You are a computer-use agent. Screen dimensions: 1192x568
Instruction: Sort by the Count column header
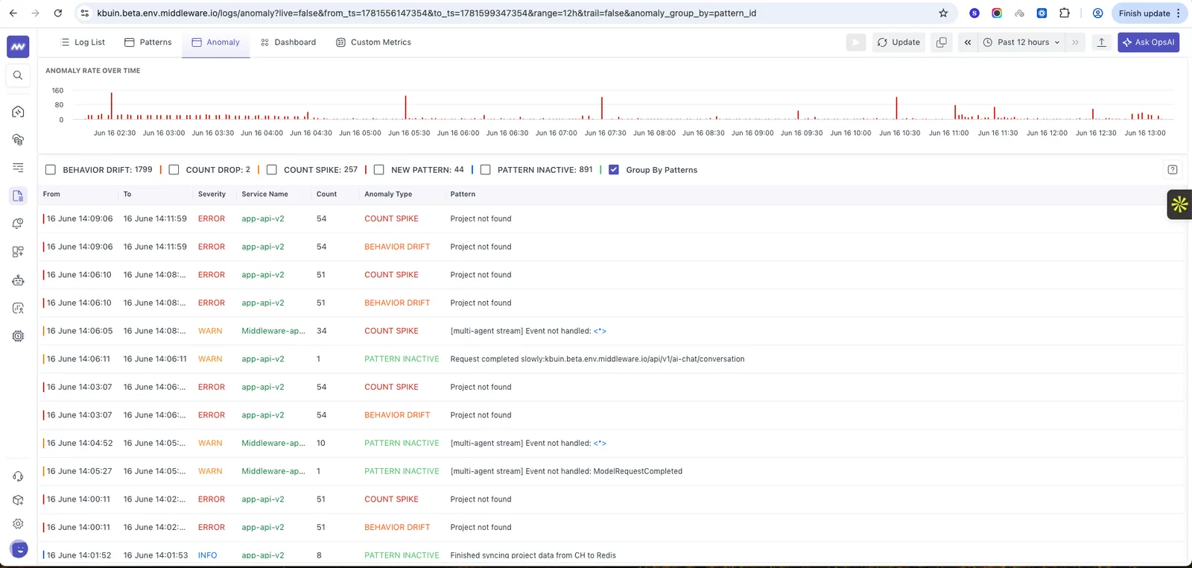326,194
